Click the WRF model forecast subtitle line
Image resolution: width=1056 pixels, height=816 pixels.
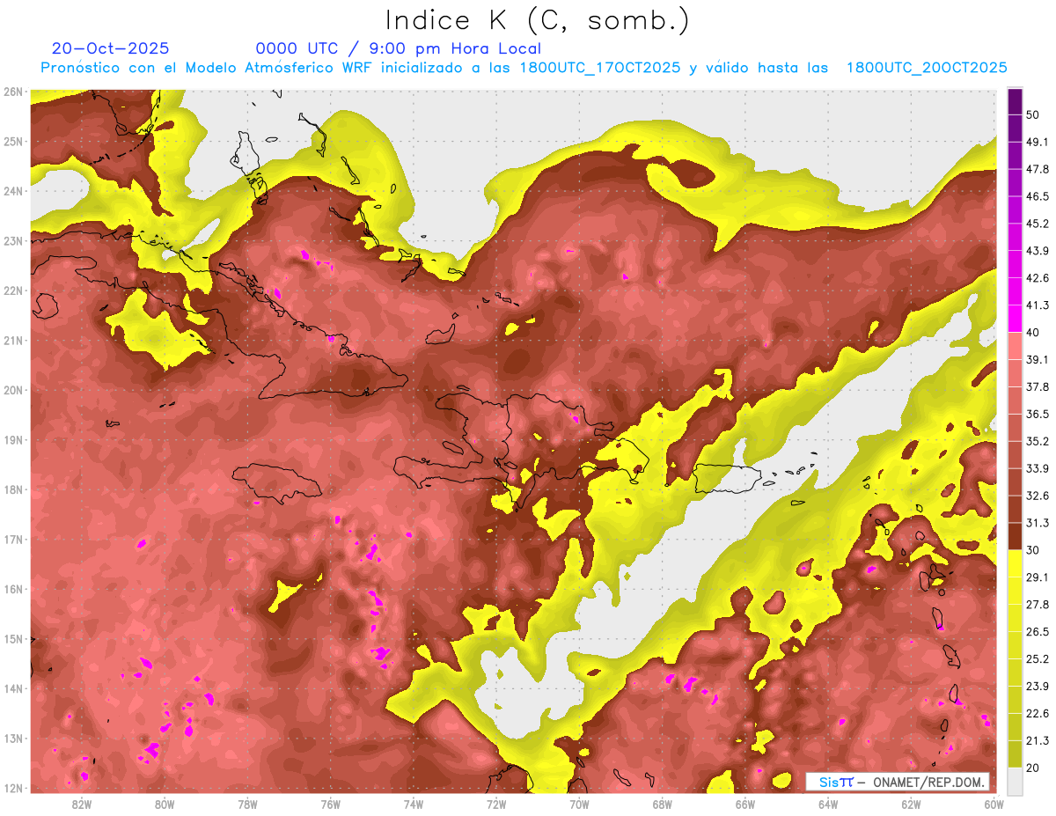[x=524, y=68]
